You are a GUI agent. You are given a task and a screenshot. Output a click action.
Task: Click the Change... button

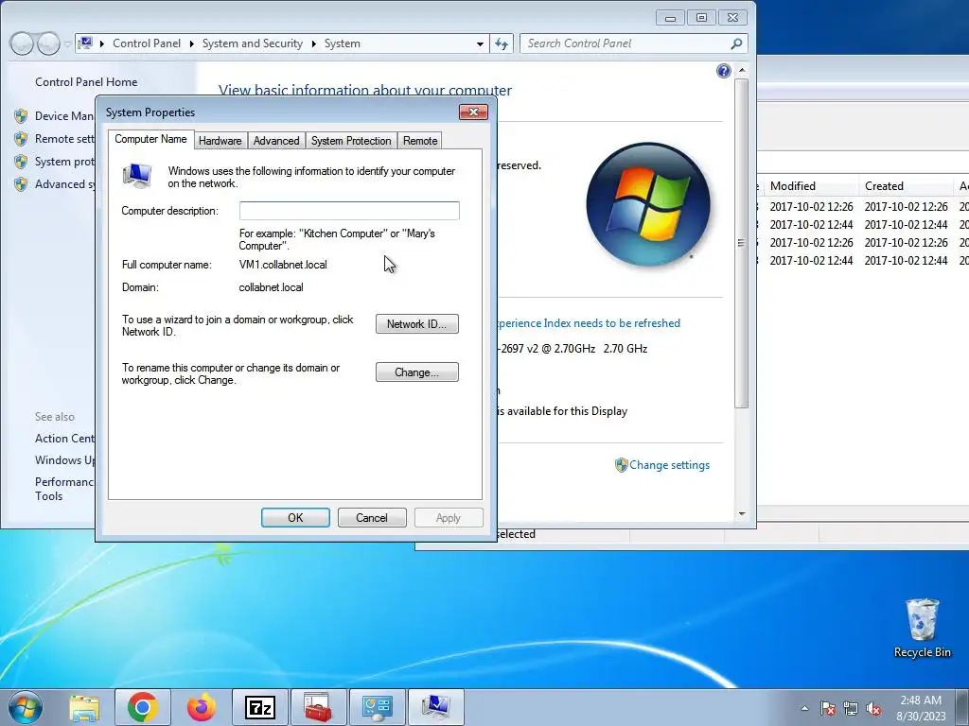(x=417, y=372)
